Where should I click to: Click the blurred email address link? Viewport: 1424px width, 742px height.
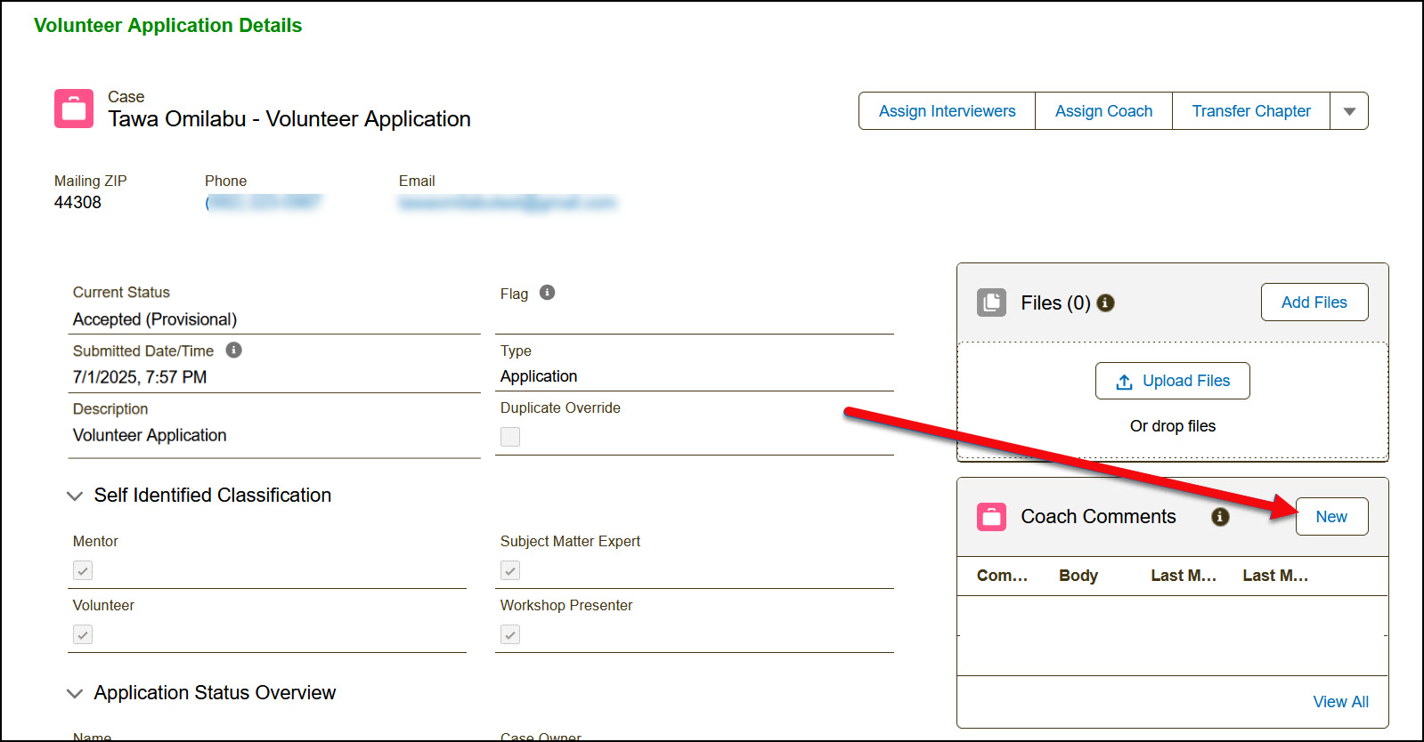point(508,203)
